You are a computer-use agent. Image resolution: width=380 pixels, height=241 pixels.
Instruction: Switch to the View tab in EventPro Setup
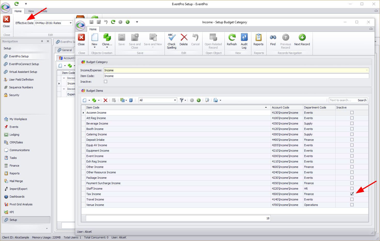[x=31, y=11]
